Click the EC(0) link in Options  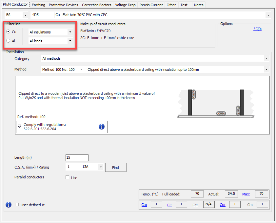coord(257,29)
